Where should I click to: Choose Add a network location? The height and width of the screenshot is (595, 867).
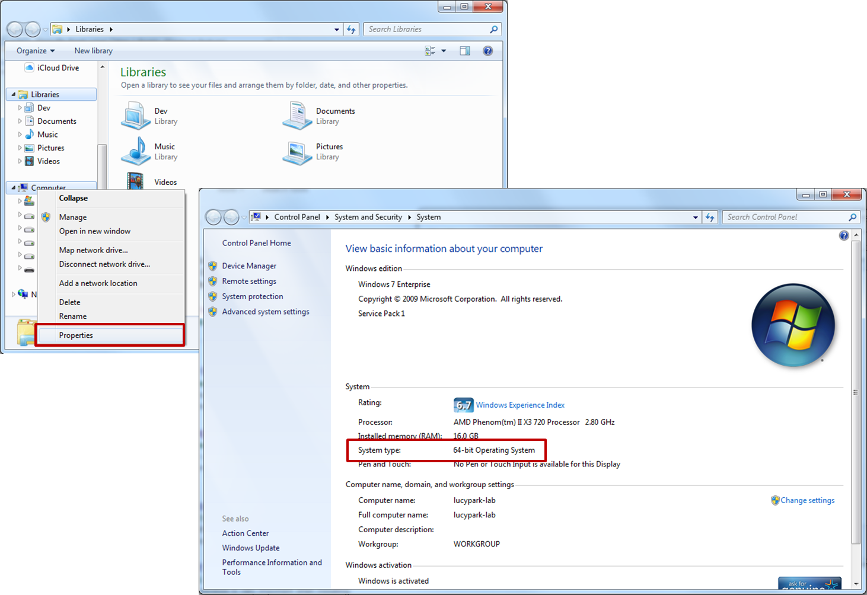coord(111,283)
